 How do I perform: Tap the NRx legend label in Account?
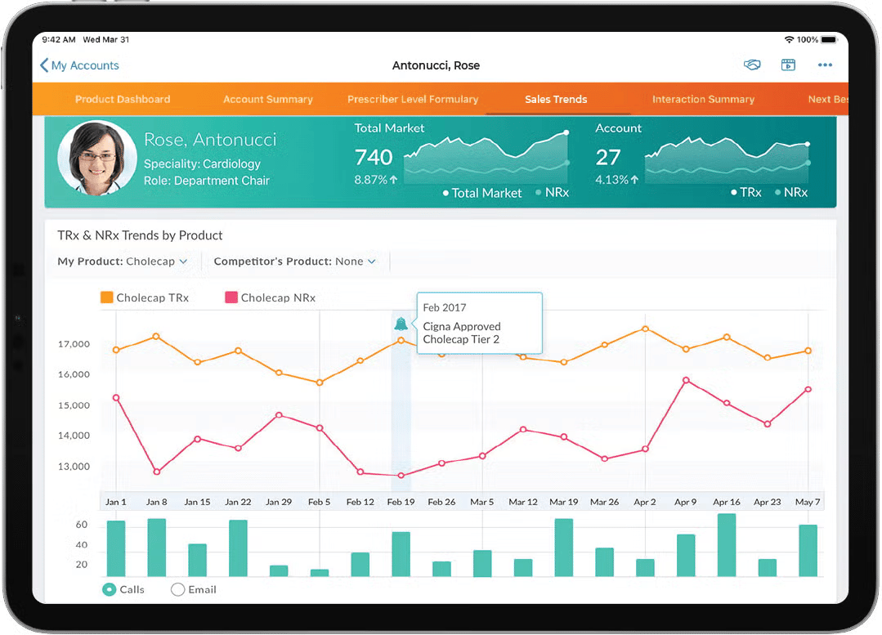click(791, 192)
